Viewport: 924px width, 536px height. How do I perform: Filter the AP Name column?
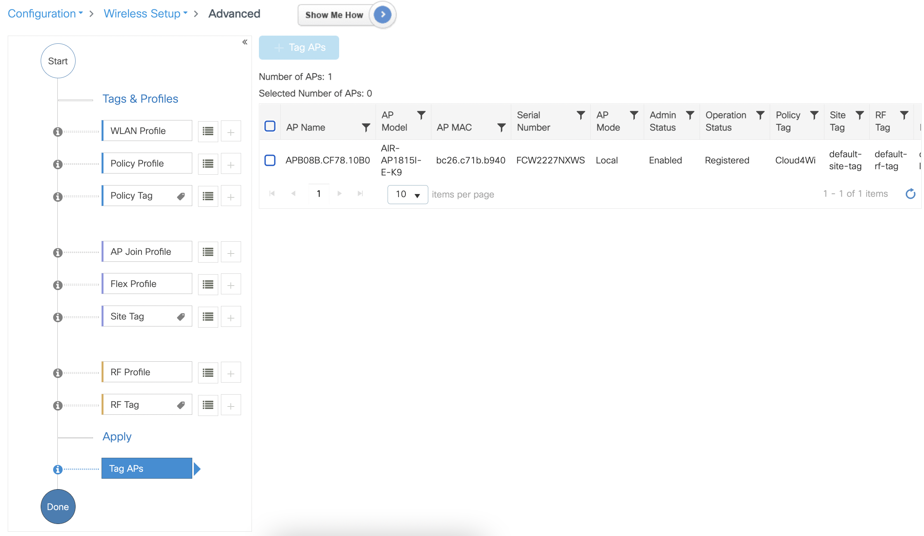click(366, 127)
